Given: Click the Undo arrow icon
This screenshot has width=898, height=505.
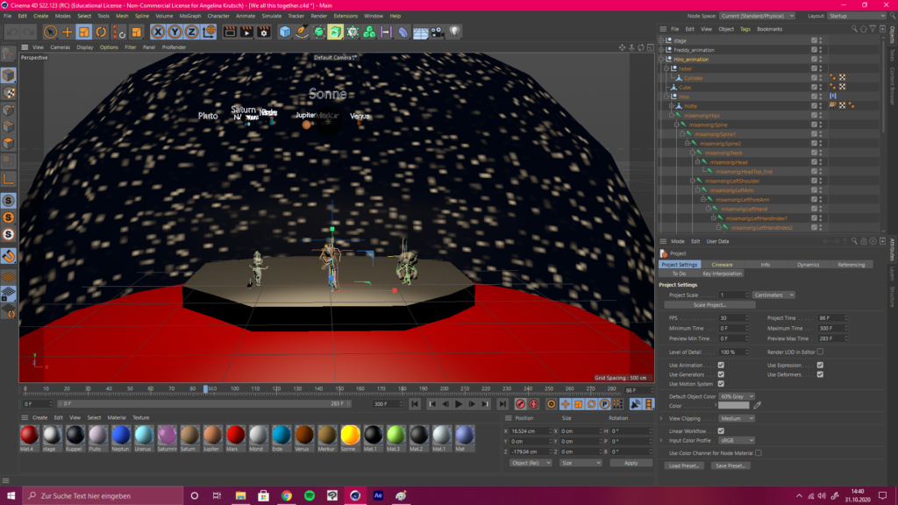Looking at the screenshot, I should (x=14, y=32).
